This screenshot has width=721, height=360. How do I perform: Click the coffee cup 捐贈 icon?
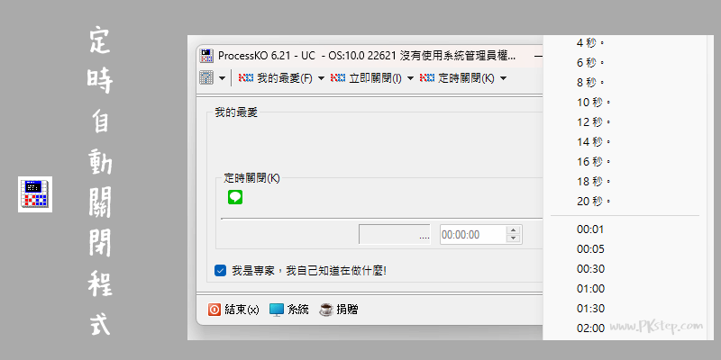point(326,310)
